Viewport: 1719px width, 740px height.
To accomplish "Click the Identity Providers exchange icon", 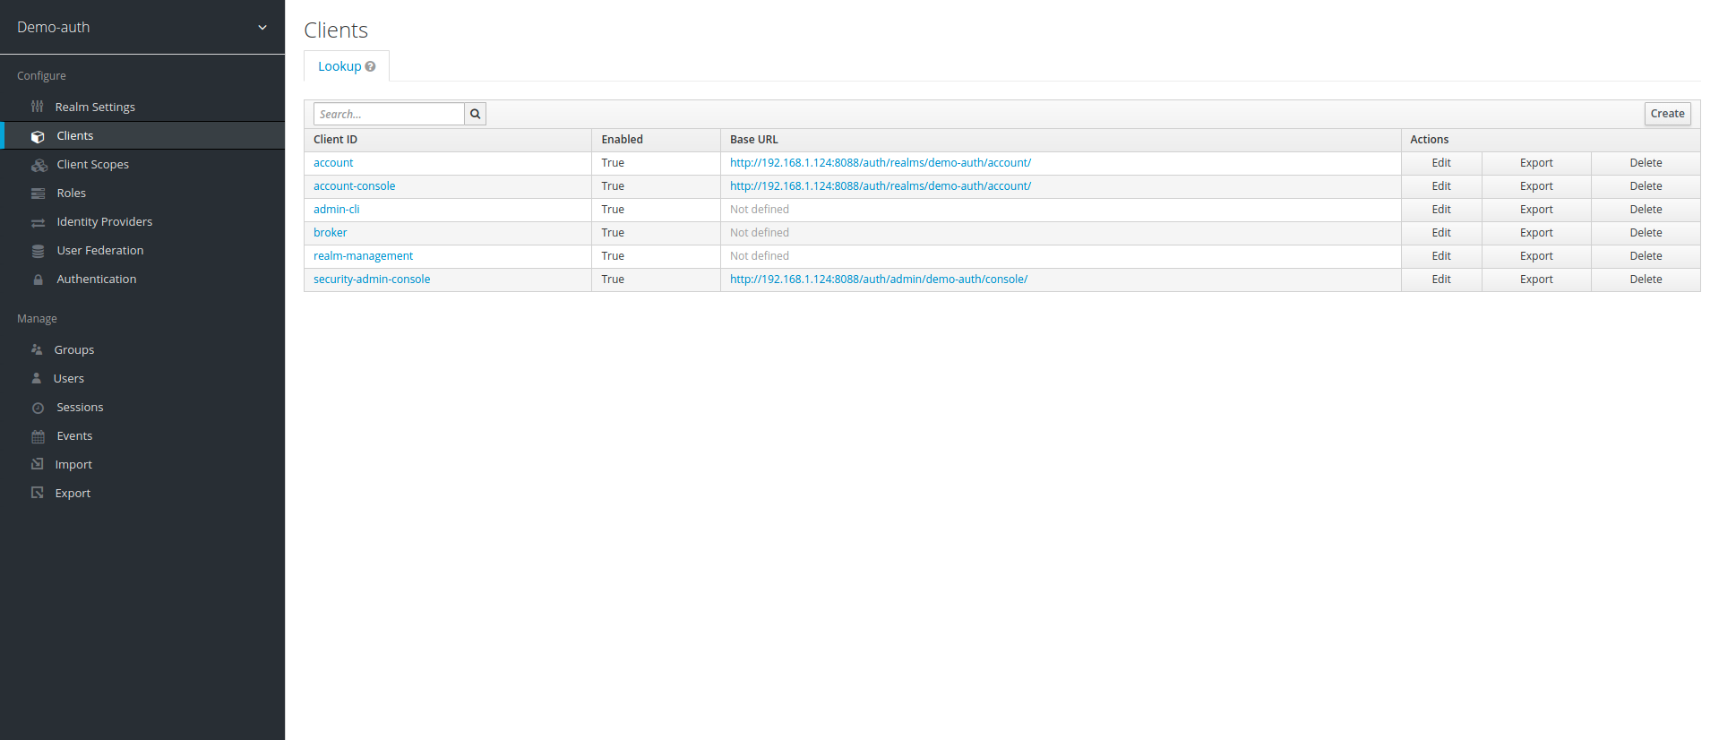I will click(38, 222).
